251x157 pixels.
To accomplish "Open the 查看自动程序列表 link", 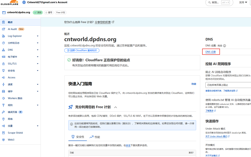I will pyautogui.click(x=213, y=91).
